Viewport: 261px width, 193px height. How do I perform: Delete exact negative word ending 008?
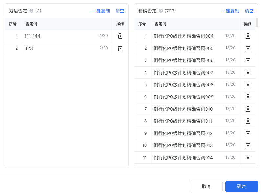click(248, 85)
